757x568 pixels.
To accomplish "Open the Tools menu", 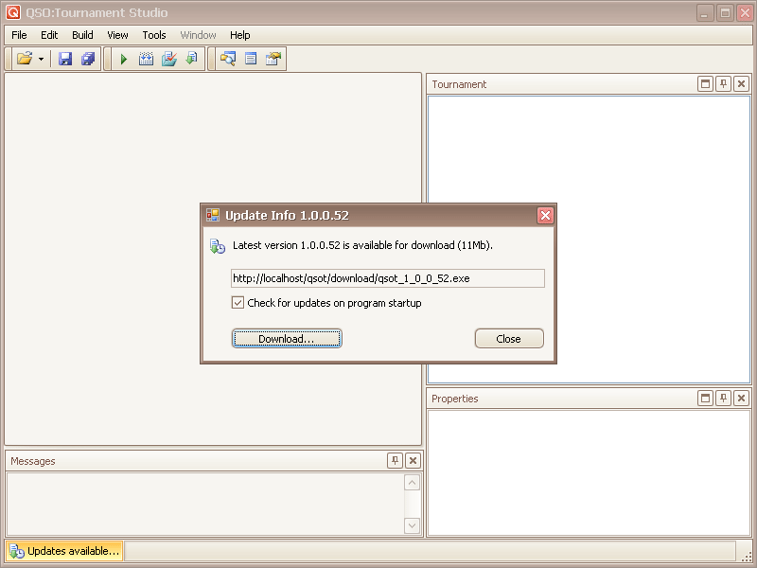I will coord(154,35).
